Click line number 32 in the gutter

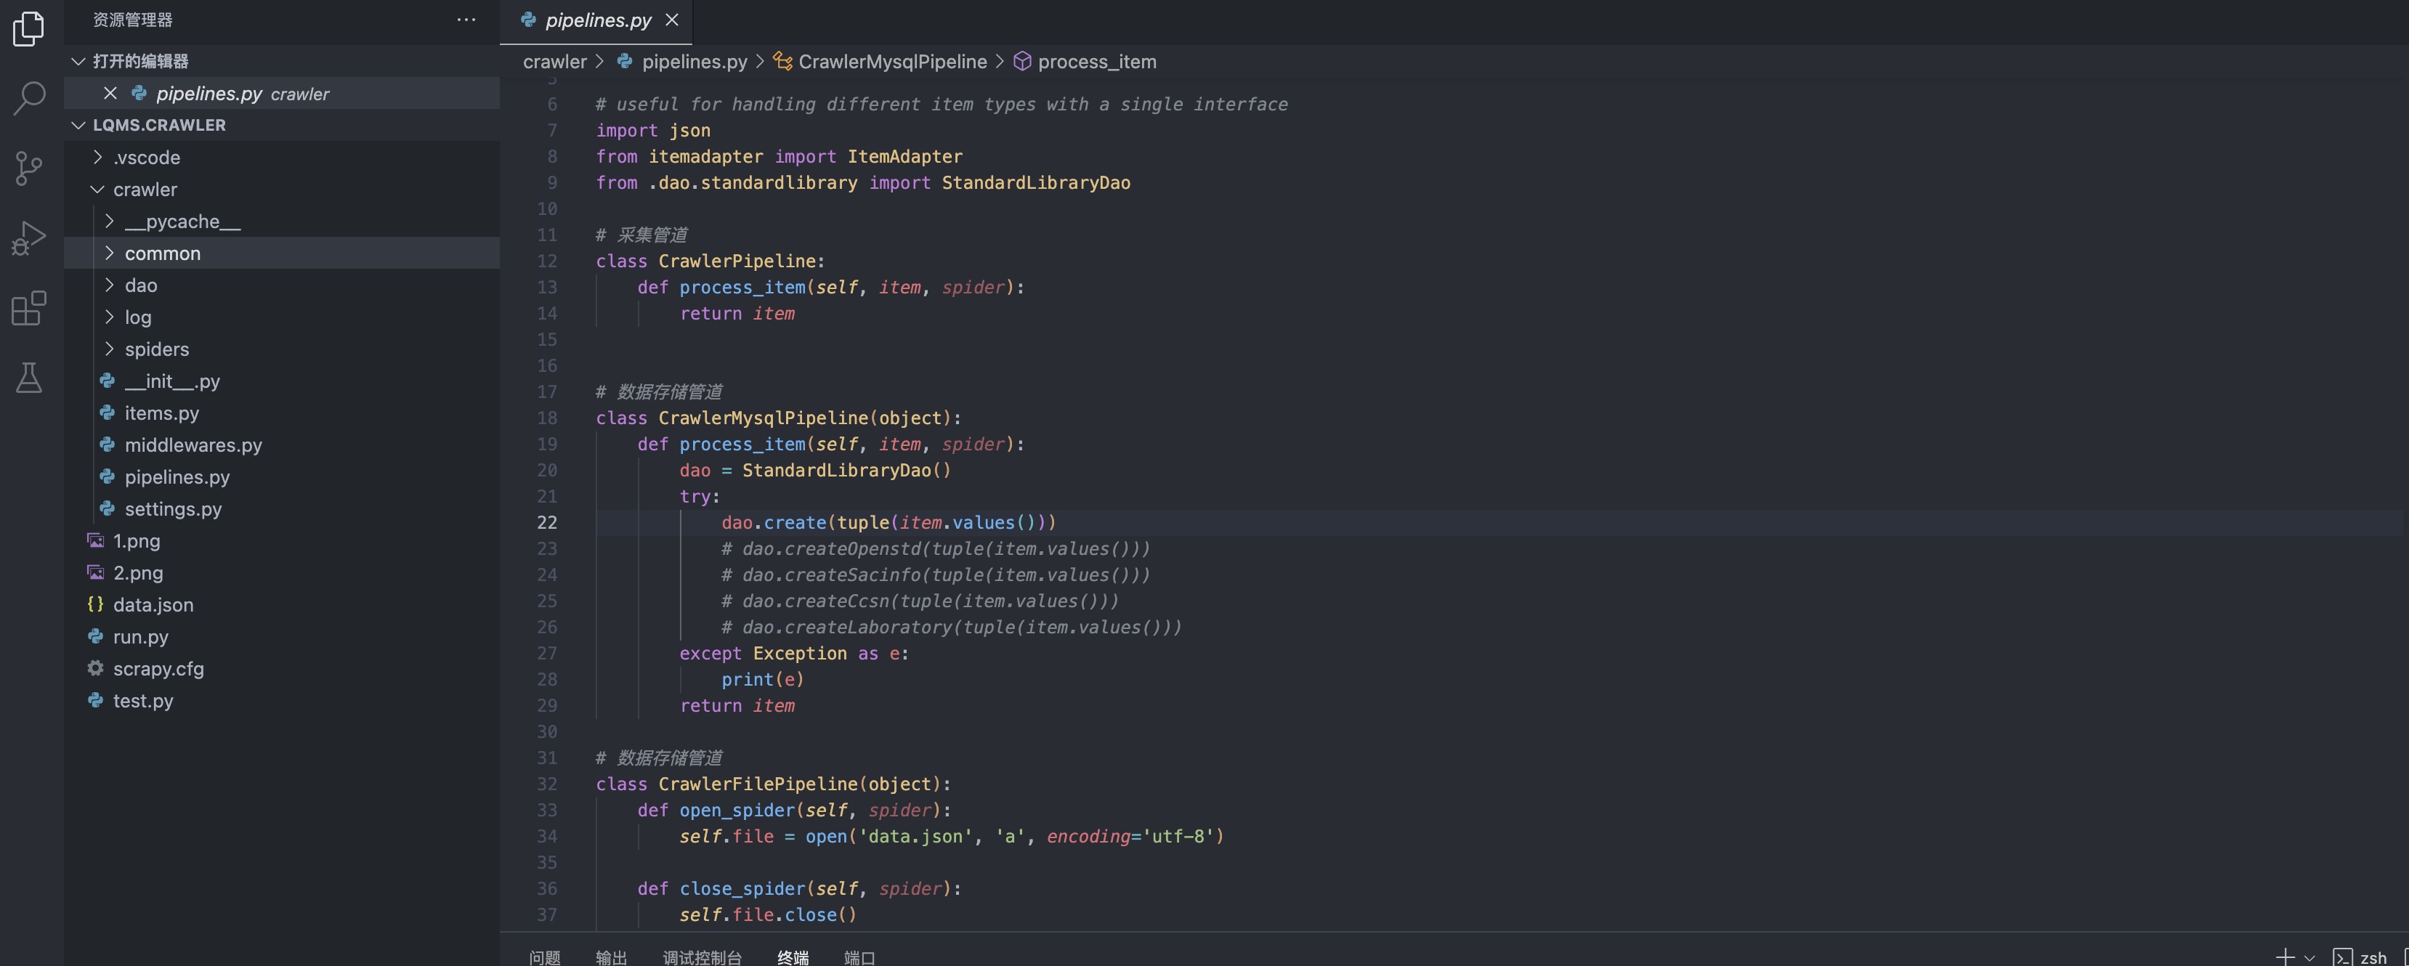pos(546,784)
